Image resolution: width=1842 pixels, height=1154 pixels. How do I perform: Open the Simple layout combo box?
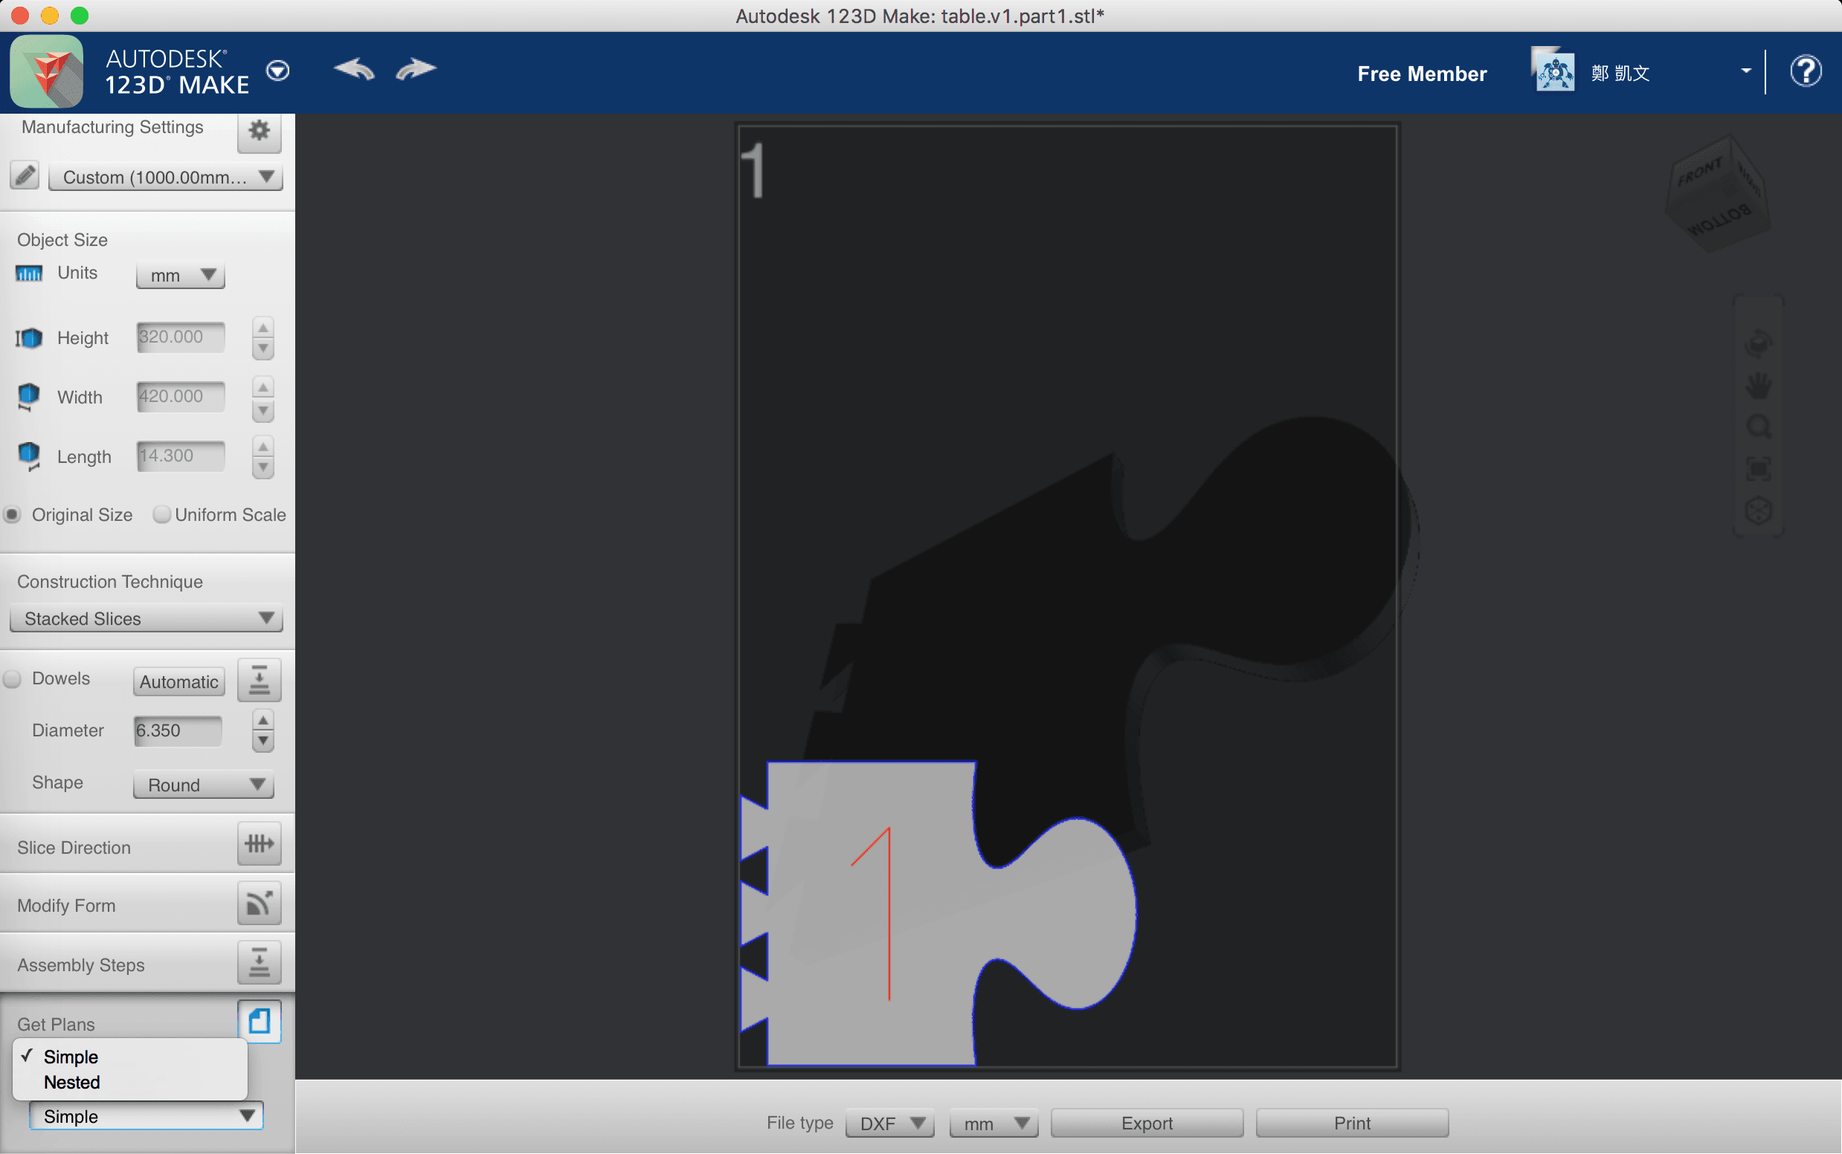coord(146,1117)
